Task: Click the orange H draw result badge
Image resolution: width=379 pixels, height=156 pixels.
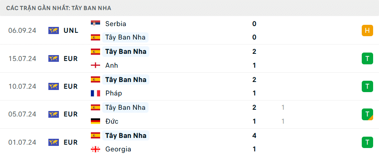Action: click(x=367, y=30)
